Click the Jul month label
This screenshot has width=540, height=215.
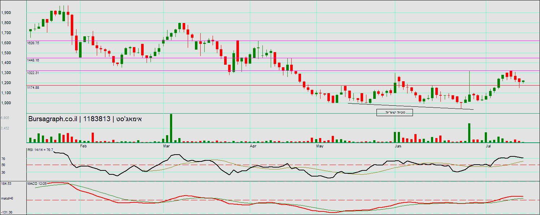489,146
